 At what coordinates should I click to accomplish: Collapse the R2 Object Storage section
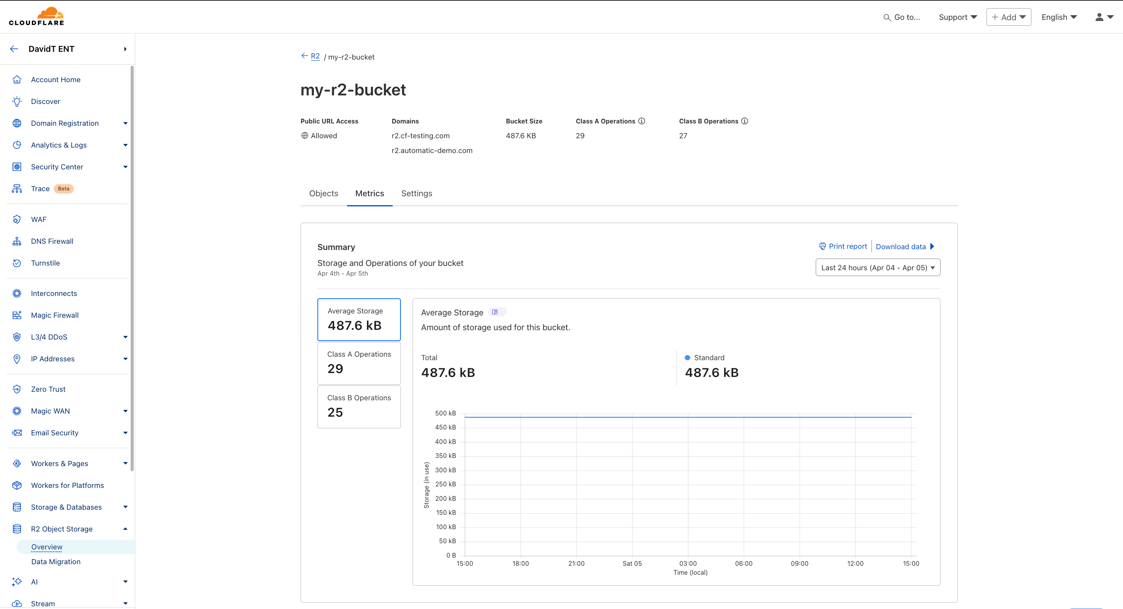125,528
